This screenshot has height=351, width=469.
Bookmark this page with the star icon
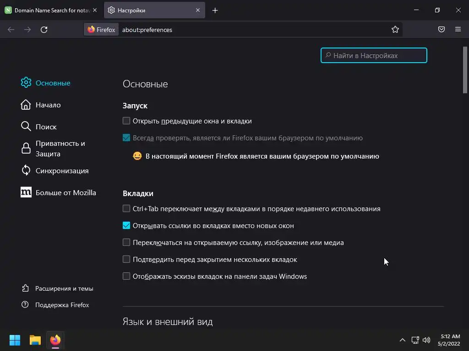point(395,29)
